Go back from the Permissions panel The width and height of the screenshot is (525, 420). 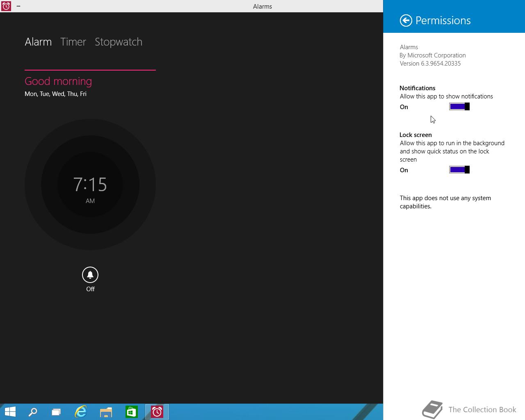point(406,21)
